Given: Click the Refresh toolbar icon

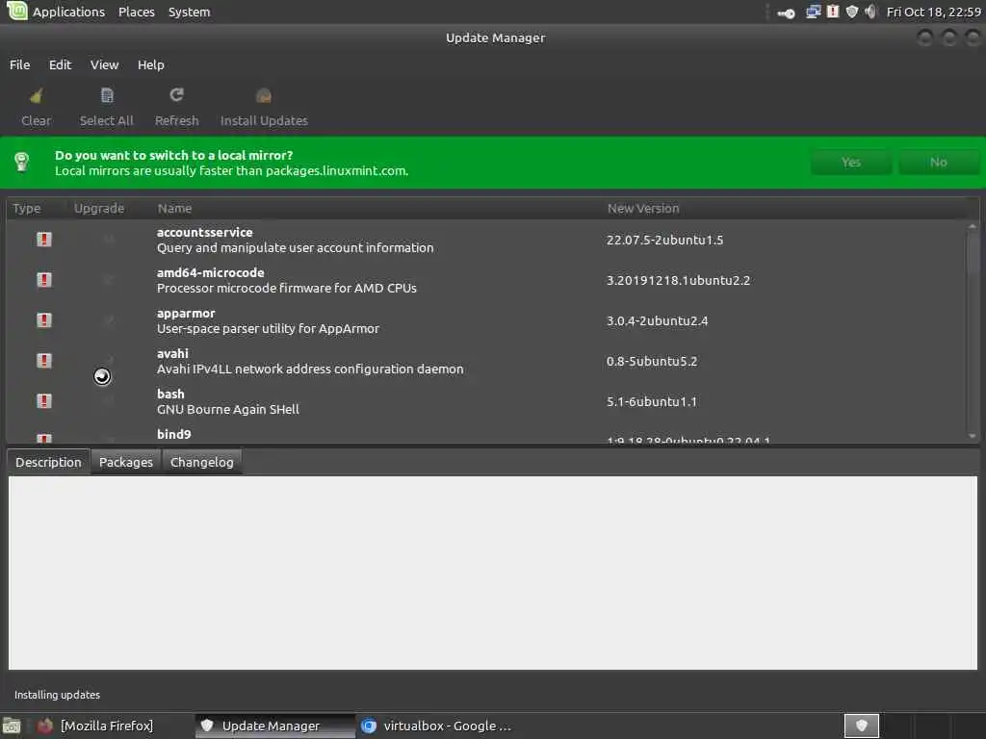Looking at the screenshot, I should 177,95.
